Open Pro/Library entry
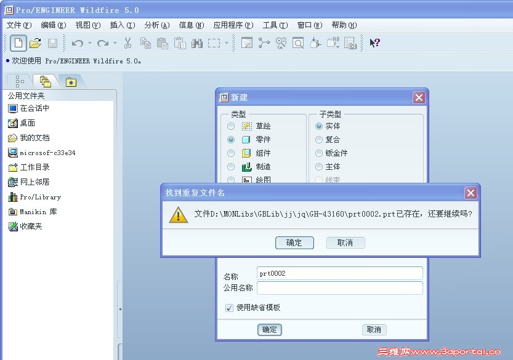Viewport: 513px width, 360px height. click(x=34, y=197)
